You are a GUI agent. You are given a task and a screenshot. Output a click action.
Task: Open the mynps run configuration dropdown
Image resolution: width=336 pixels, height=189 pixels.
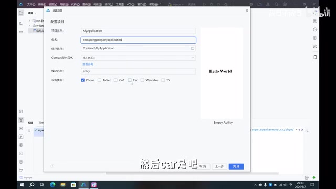176,4
